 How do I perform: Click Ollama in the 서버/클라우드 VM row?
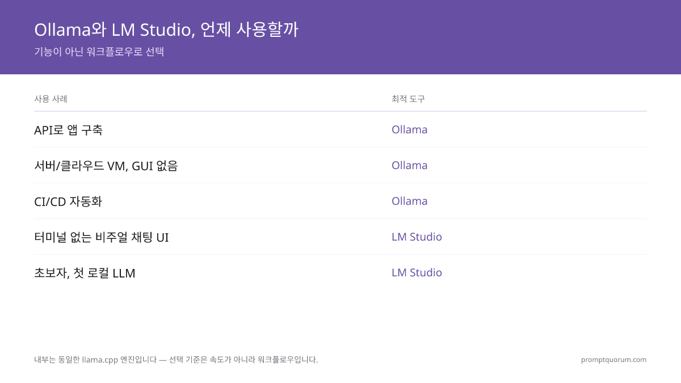(409, 165)
